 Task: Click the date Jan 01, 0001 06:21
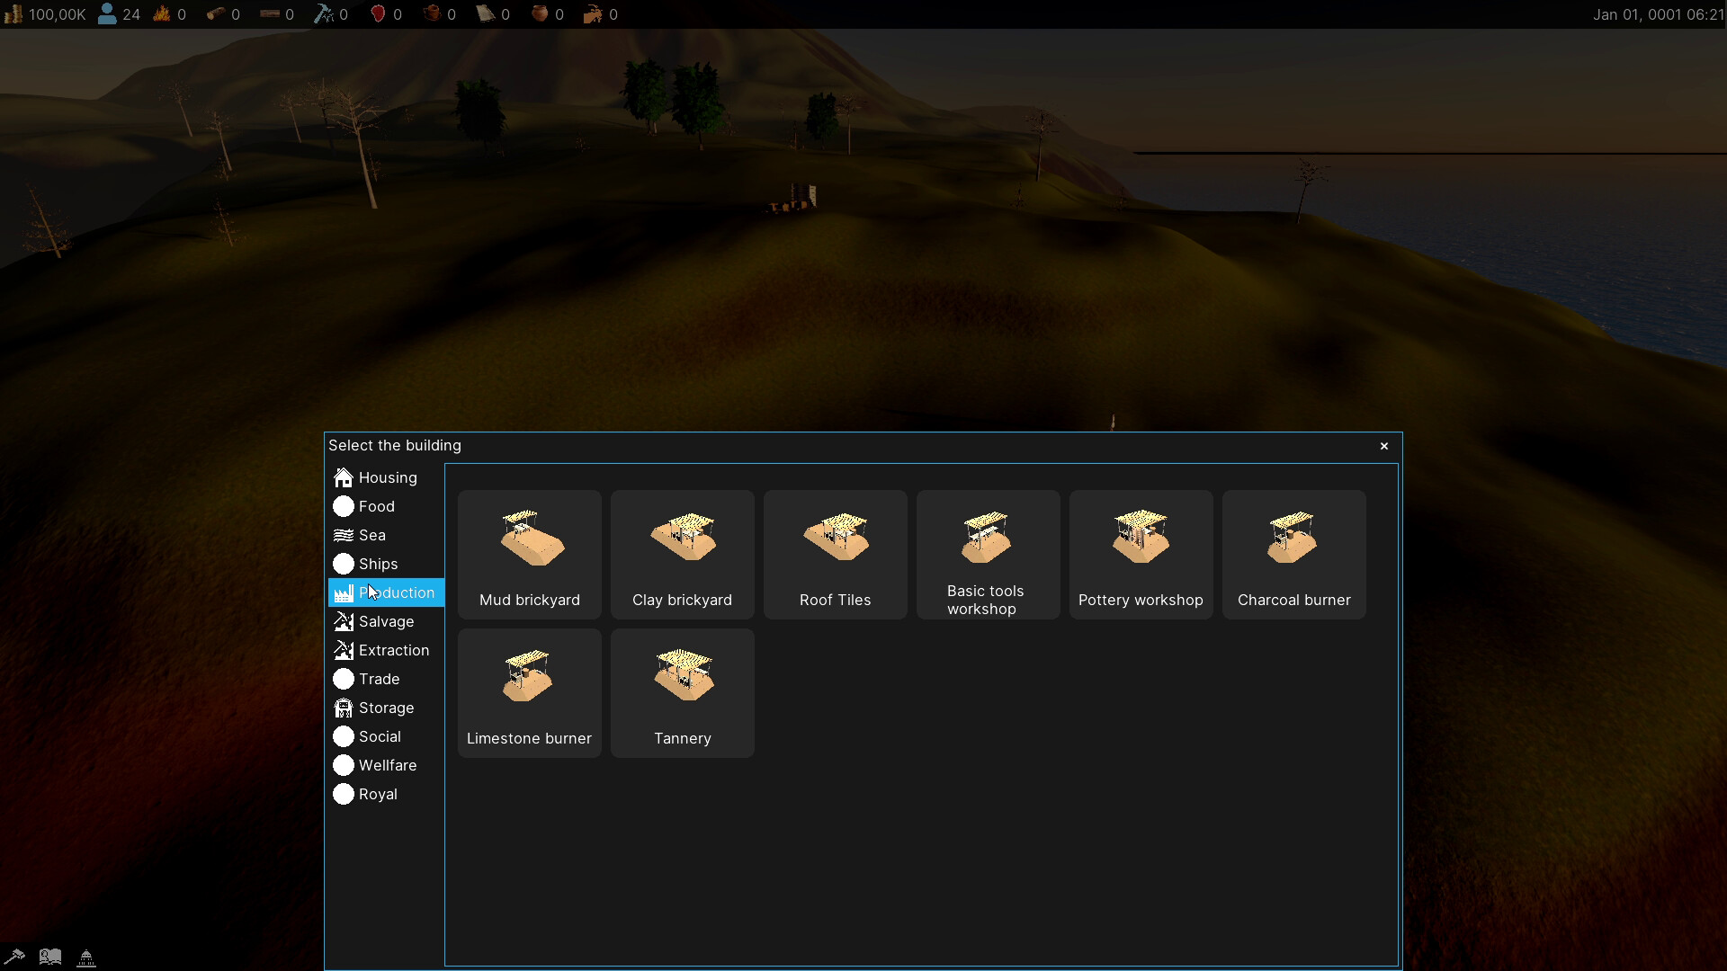click(1659, 14)
